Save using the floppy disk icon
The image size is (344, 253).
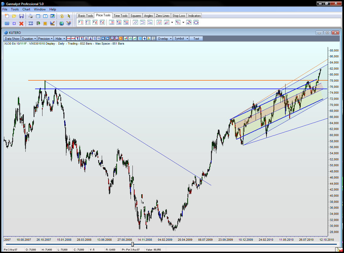tap(21, 16)
